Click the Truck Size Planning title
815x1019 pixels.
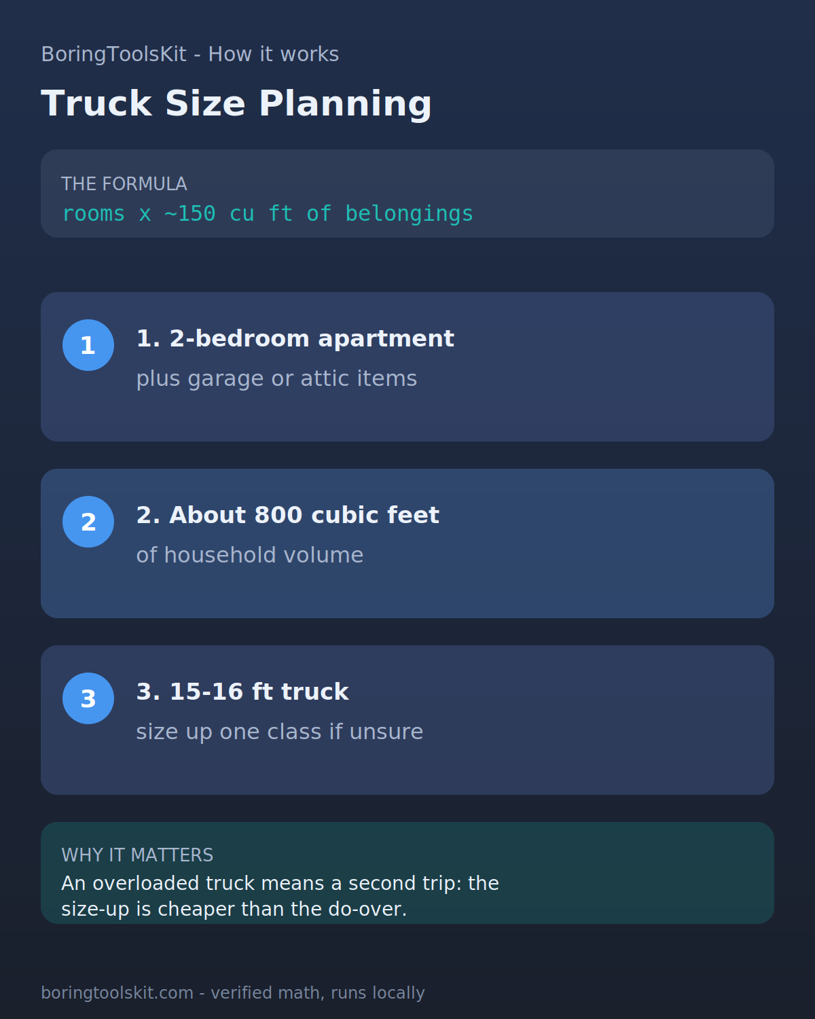coord(236,104)
